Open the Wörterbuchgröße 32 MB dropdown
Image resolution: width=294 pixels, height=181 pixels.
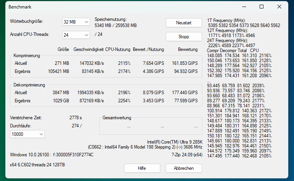[x=76, y=22]
